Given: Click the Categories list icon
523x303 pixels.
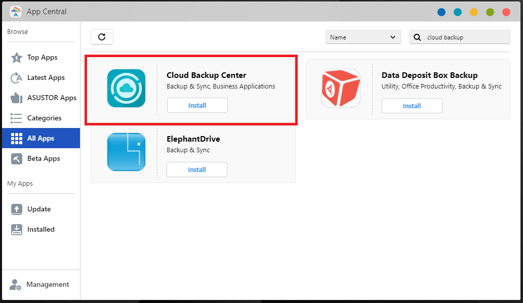Looking at the screenshot, I should coord(16,118).
